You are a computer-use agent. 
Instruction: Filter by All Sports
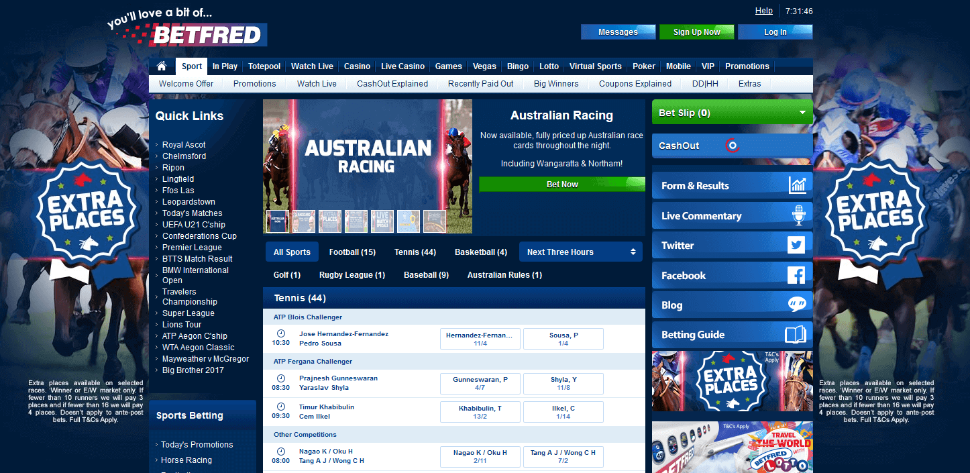(x=292, y=252)
